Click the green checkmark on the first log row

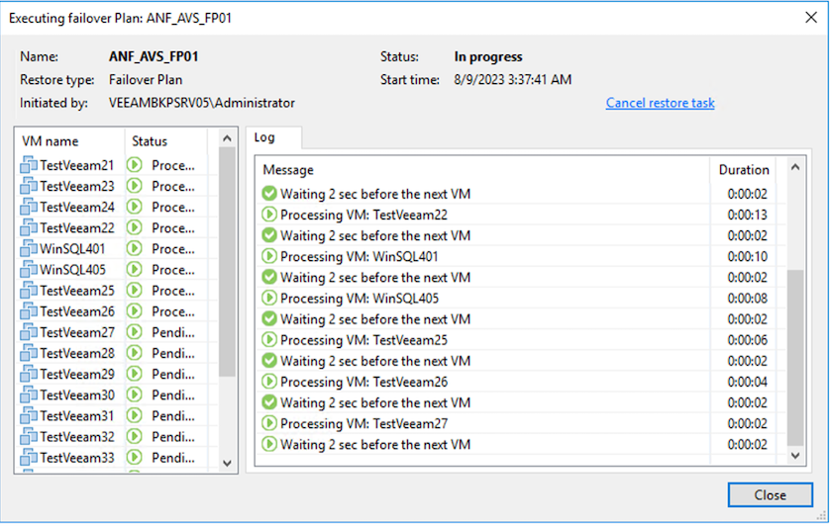tap(269, 194)
